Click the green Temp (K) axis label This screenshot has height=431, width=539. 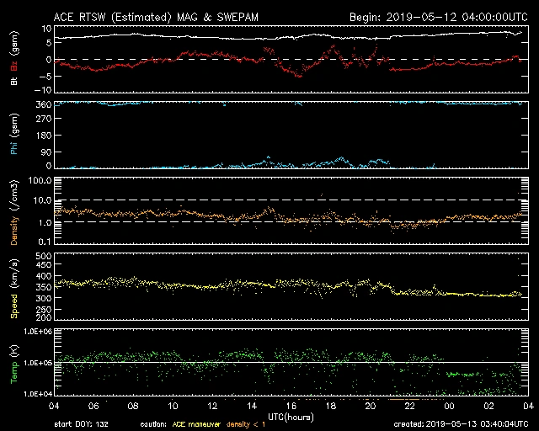pyautogui.click(x=13, y=362)
